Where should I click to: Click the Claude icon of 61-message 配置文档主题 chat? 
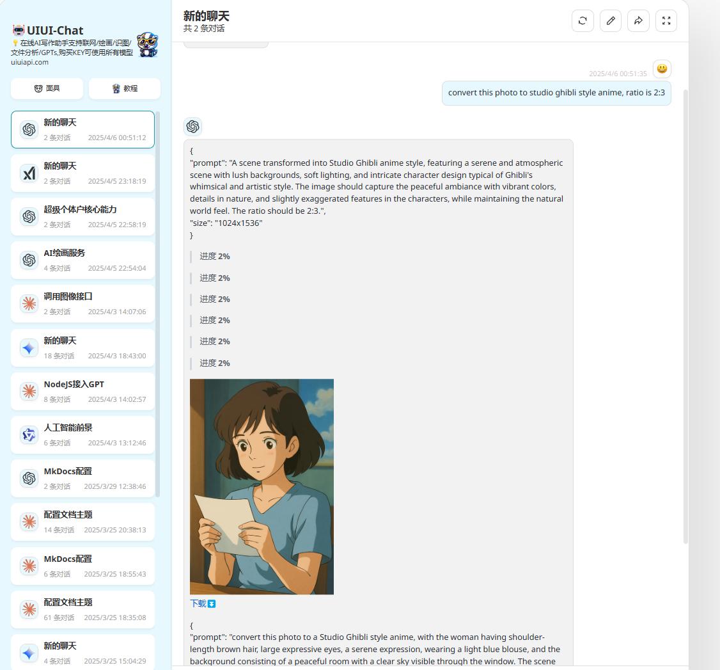pos(29,610)
